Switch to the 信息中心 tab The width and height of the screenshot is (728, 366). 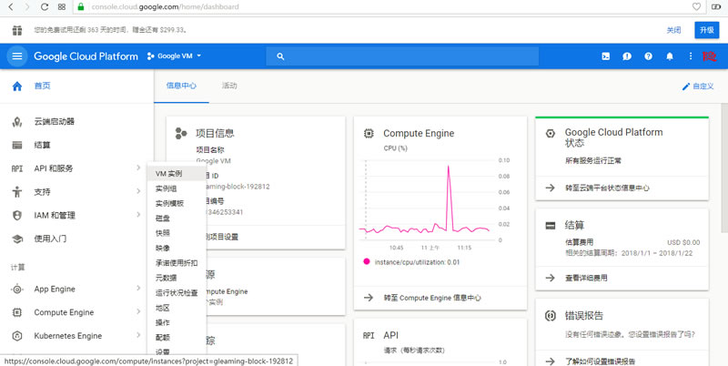[x=181, y=86]
